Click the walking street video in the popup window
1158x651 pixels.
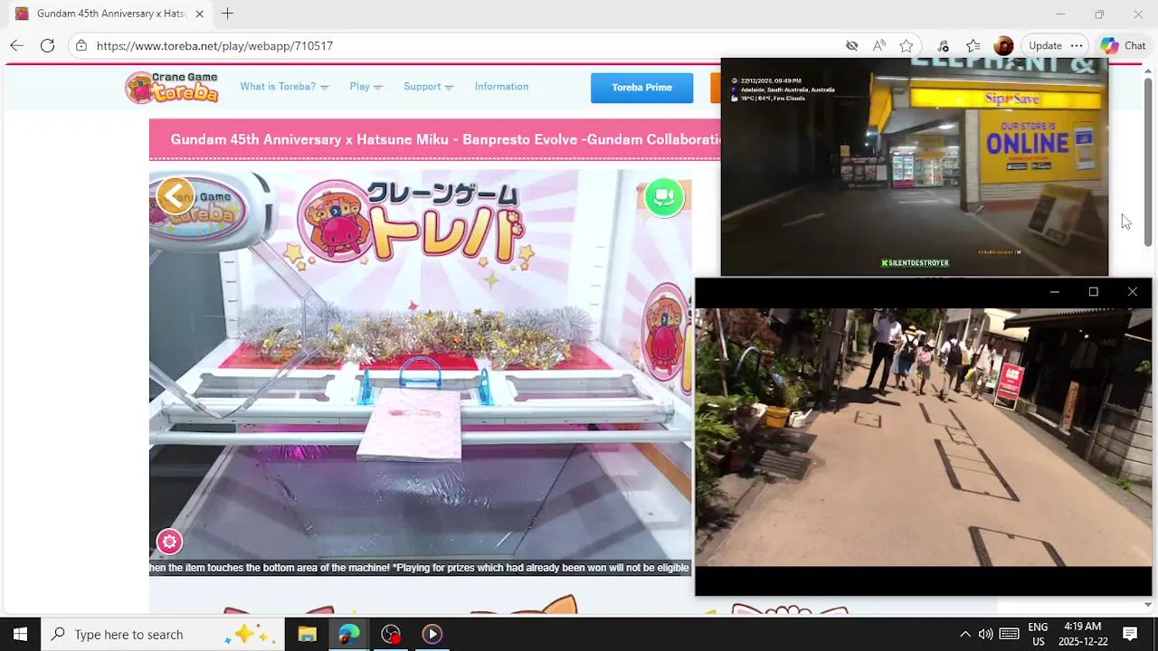923,437
